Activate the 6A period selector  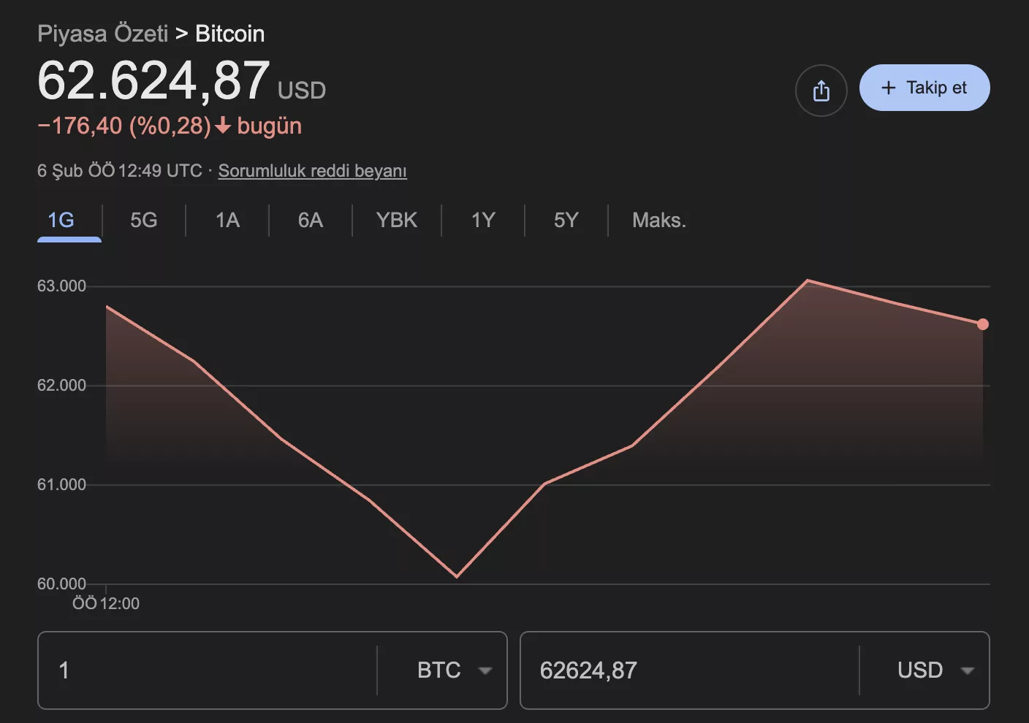(x=310, y=220)
